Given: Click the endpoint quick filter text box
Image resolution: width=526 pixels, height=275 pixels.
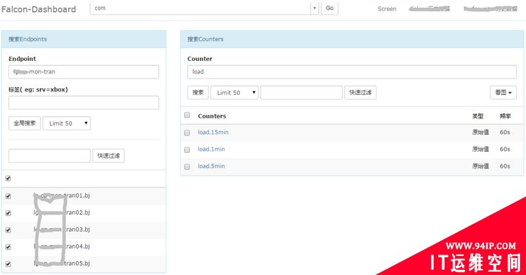Looking at the screenshot, I should [x=50, y=156].
